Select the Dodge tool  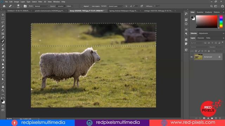pyautogui.click(x=3, y=68)
